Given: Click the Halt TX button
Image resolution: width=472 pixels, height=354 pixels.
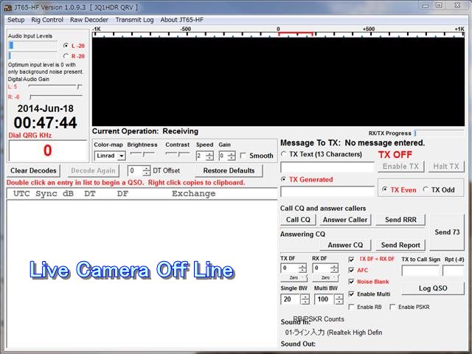Looking at the screenshot, I should (446, 167).
